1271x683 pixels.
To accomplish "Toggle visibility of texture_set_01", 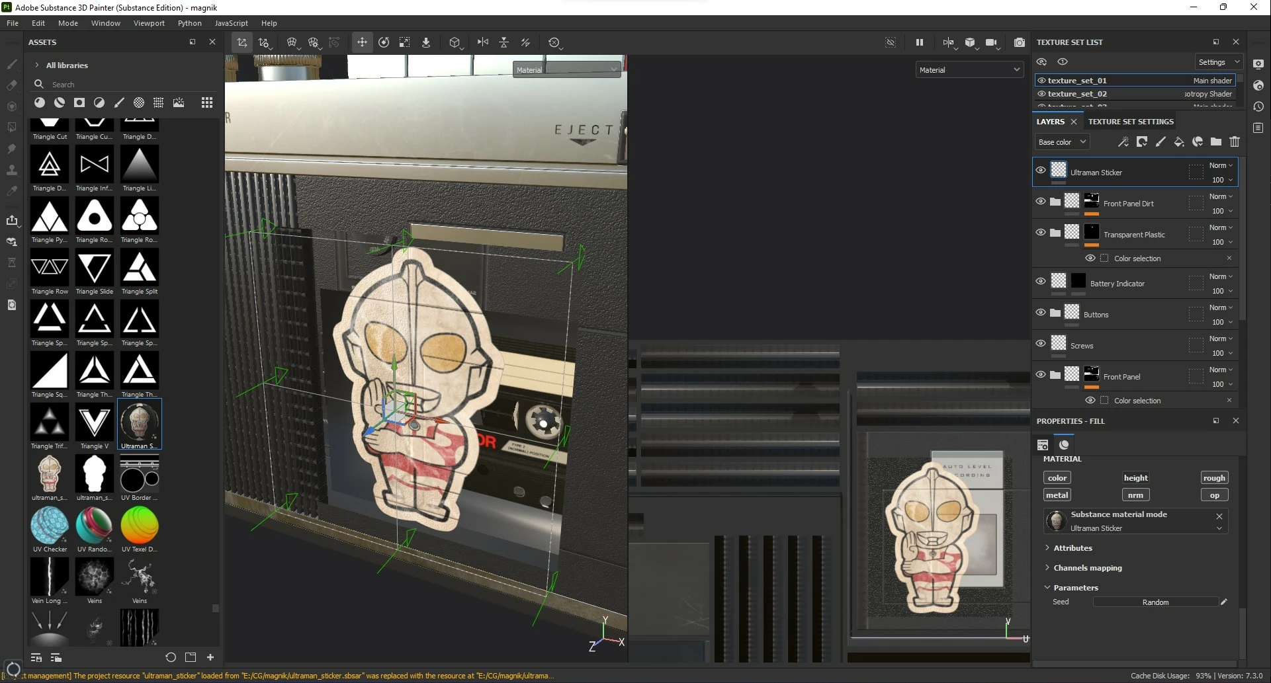I will (1041, 81).
